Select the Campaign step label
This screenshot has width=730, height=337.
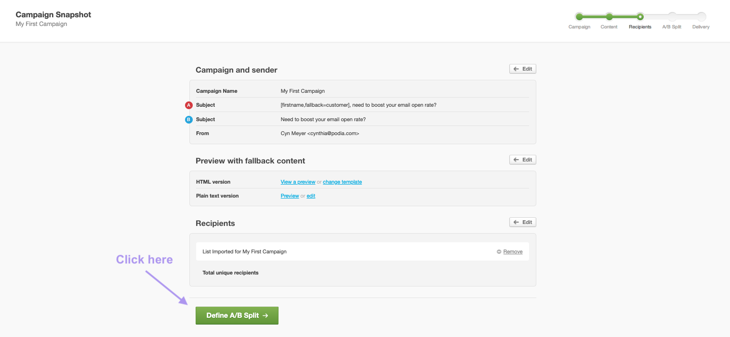point(579,27)
